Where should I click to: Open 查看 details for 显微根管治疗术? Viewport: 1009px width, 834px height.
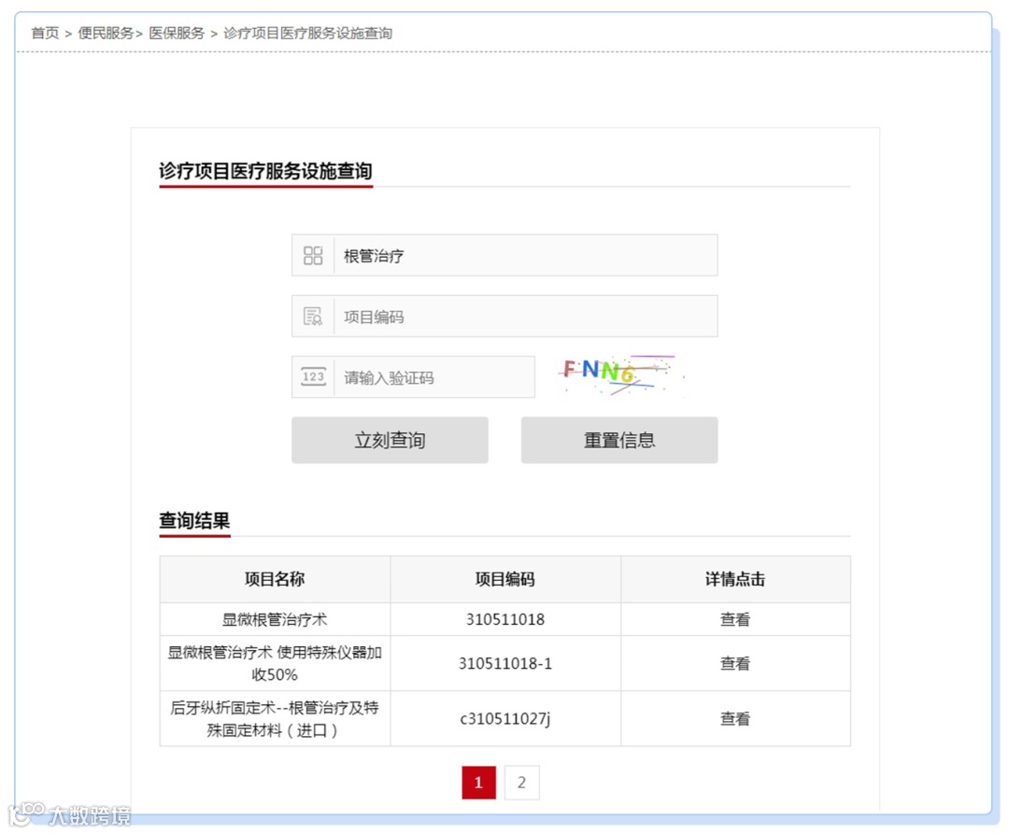735,618
